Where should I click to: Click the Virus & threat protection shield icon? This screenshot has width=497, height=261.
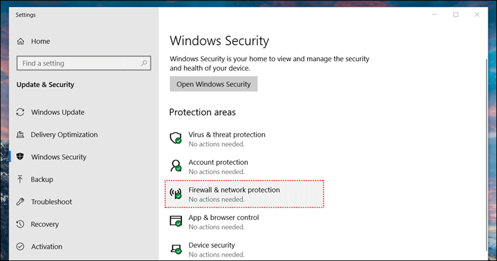(x=176, y=138)
